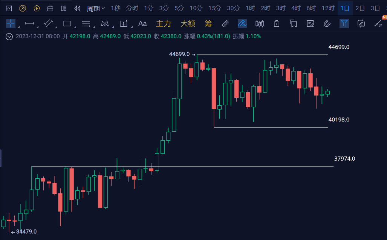Click the lightning quick-action icon
The image size is (387, 240).
point(36,8)
